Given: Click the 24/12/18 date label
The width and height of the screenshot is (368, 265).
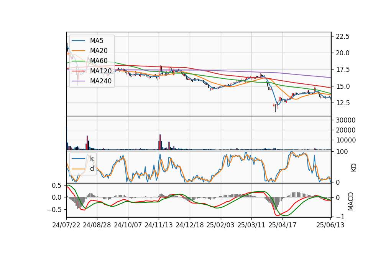Looking at the screenshot, I should 190,225.
